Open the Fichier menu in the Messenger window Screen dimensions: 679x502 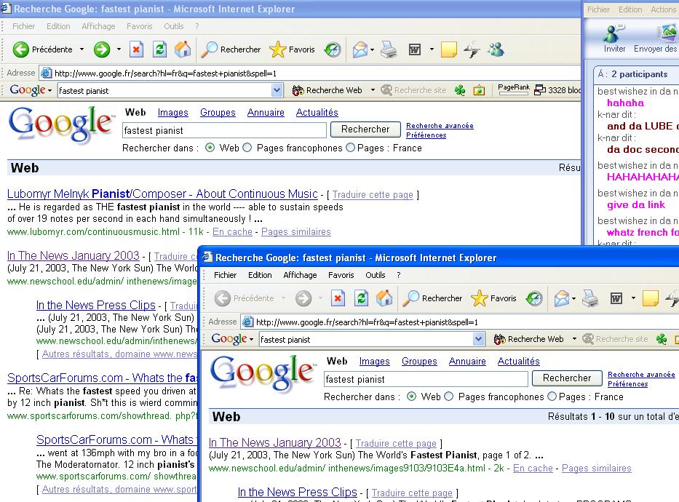point(598,9)
